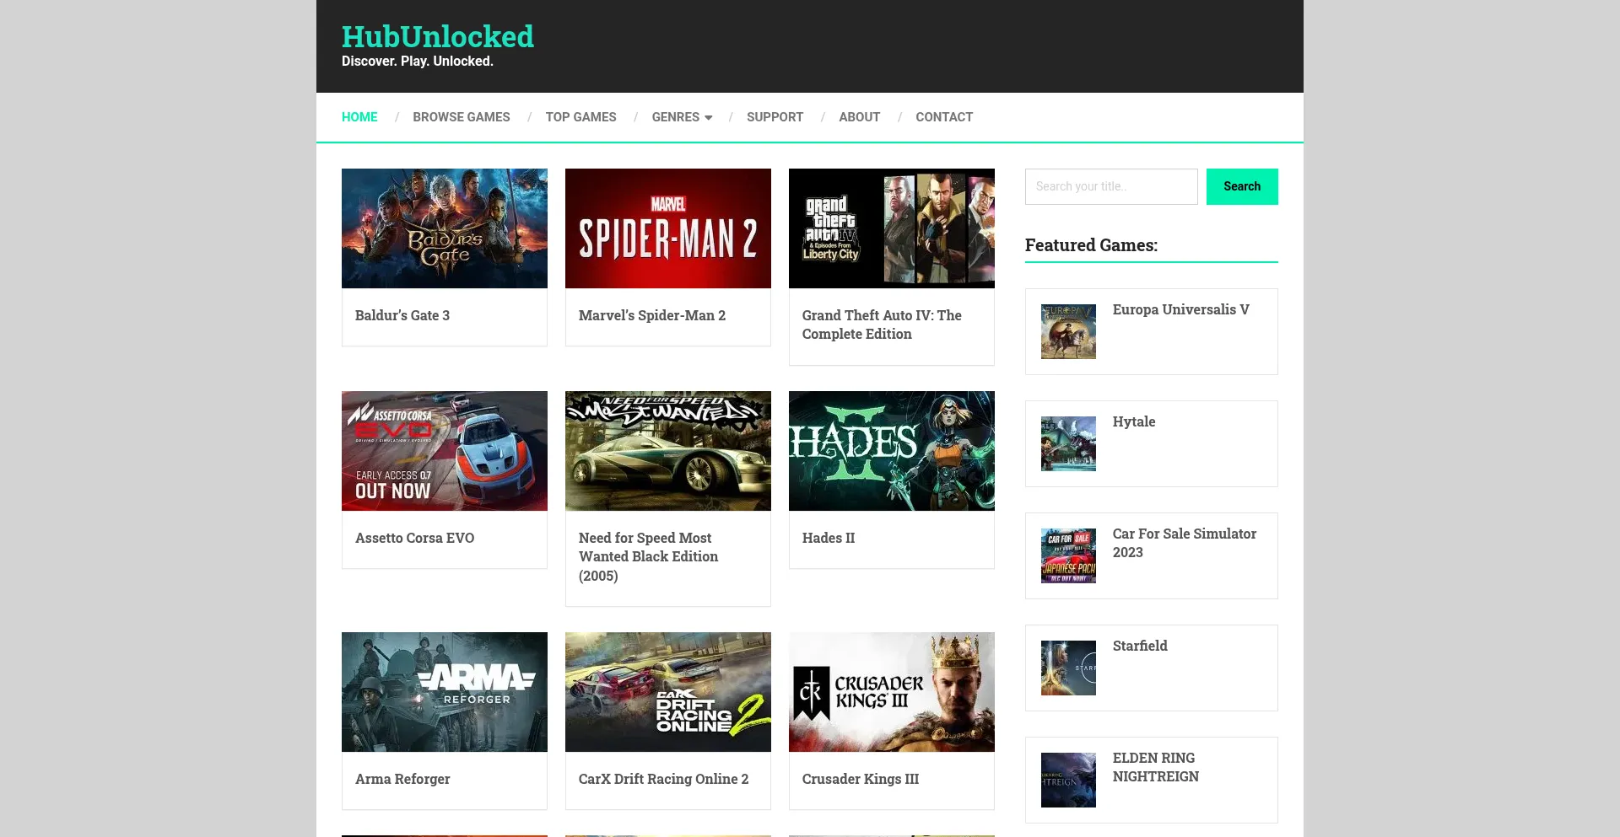Click the ELDEN RING NIGHTREIGN title
This screenshot has width=1620, height=837.
tap(1156, 767)
